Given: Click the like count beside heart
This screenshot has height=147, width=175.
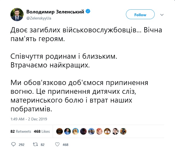Looking at the screenshot, I should pyautogui.click(x=65, y=145).
